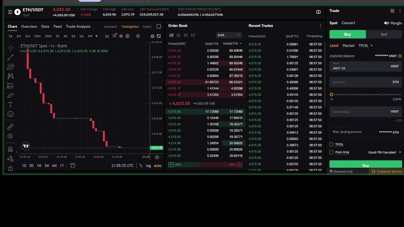
Task: Switch to the Data tab
Action: click(45, 26)
